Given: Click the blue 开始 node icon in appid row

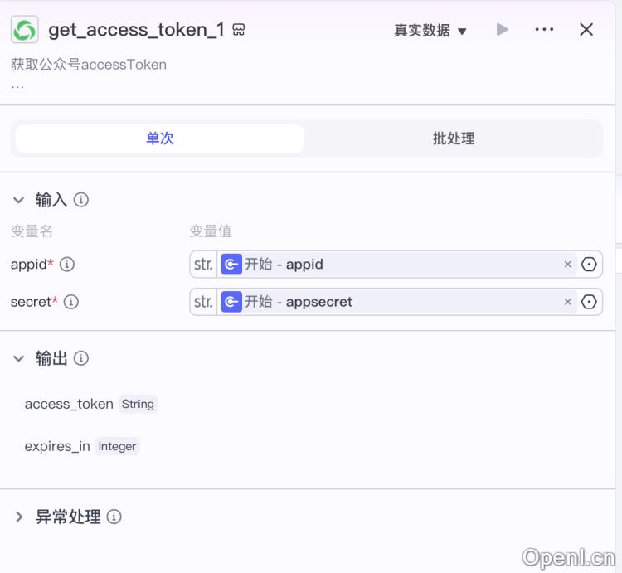Looking at the screenshot, I should coord(231,264).
